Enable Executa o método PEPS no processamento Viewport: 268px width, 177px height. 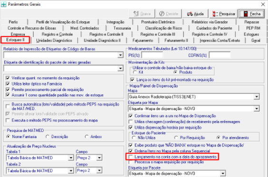tap(8, 121)
